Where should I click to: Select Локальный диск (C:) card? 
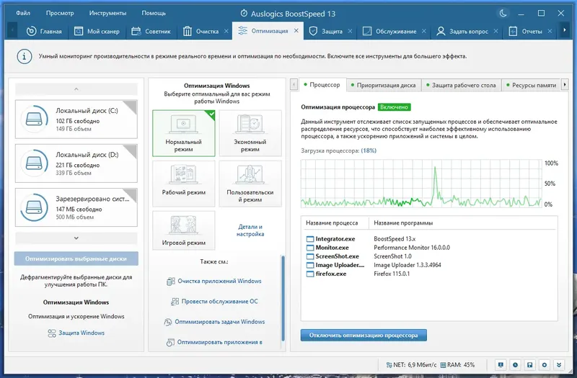click(76, 119)
